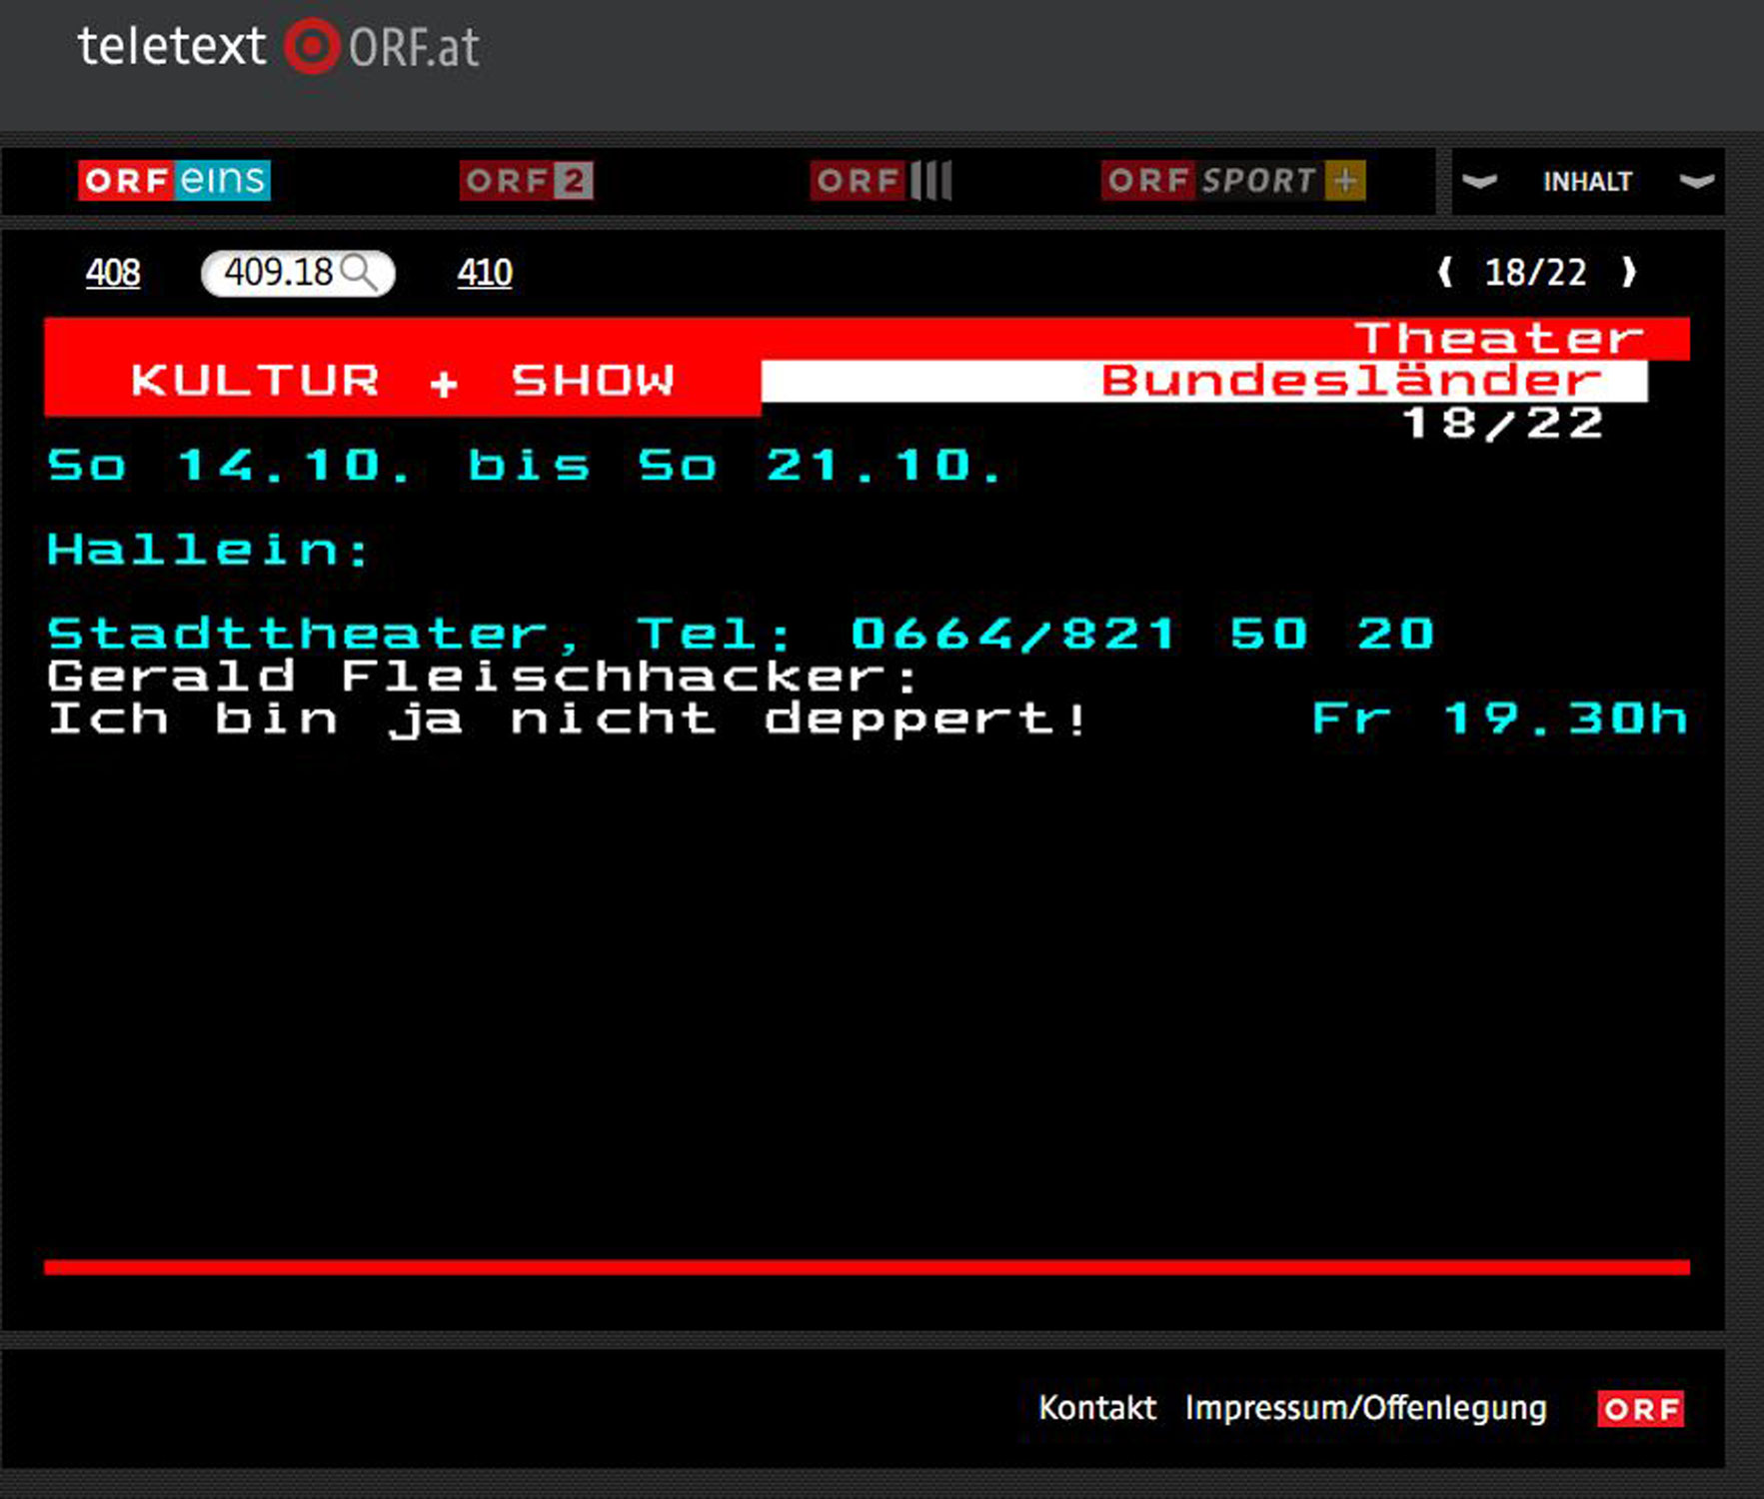Go to previous subpage arrow
The image size is (1764, 1499).
click(x=1444, y=272)
